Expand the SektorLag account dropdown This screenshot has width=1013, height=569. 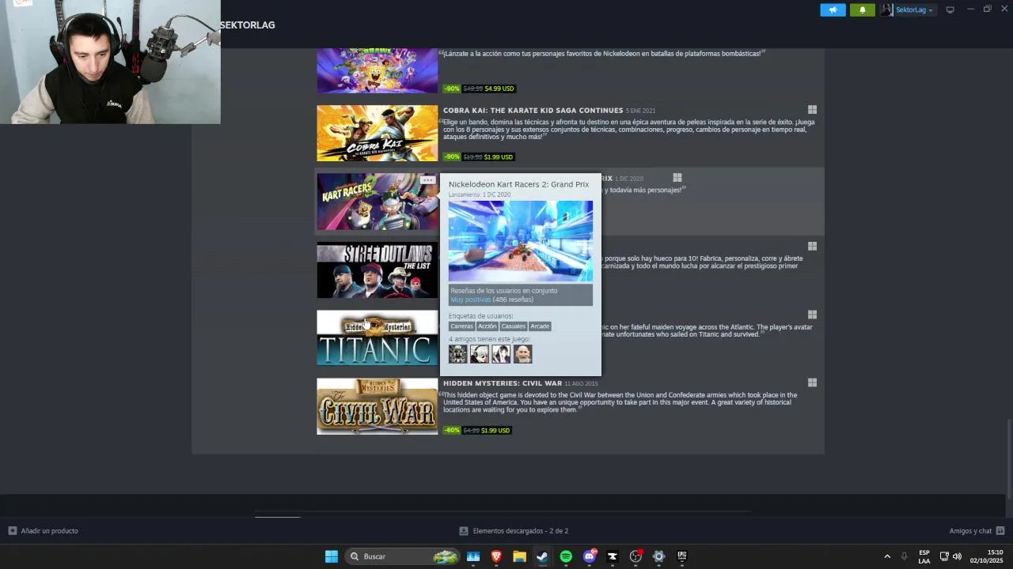pyautogui.click(x=908, y=9)
